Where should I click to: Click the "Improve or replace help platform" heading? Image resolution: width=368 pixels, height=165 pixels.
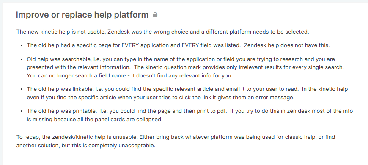pyautogui.click(x=82, y=15)
